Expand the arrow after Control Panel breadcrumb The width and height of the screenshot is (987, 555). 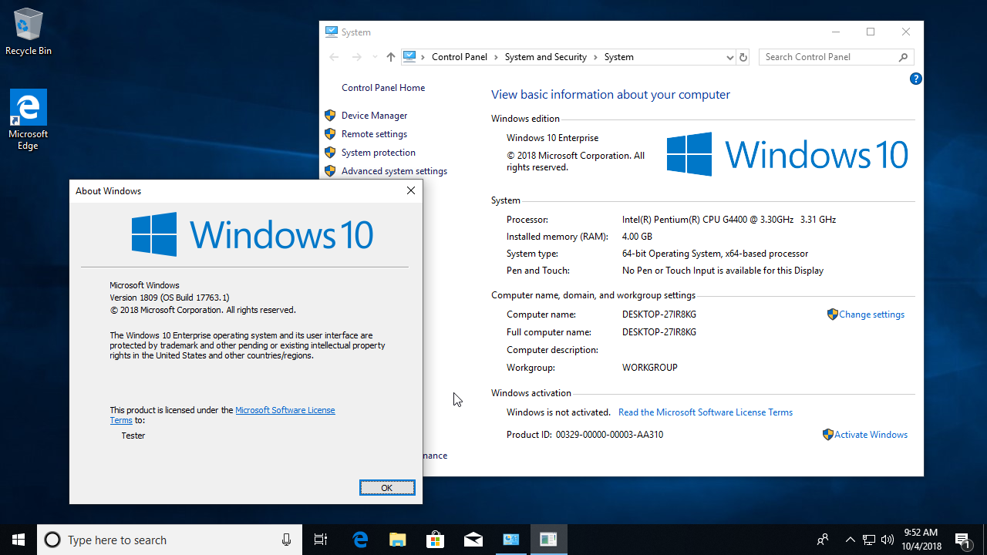click(x=496, y=57)
